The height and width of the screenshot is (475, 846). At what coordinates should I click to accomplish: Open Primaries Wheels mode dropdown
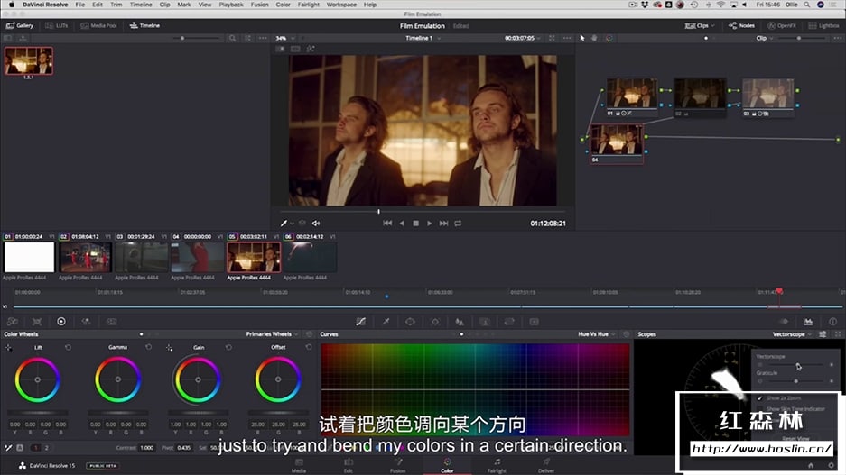(272, 334)
